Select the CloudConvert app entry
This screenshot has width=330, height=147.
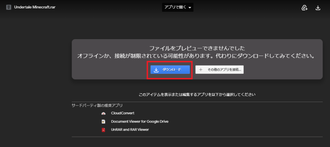pyautogui.click(x=123, y=113)
